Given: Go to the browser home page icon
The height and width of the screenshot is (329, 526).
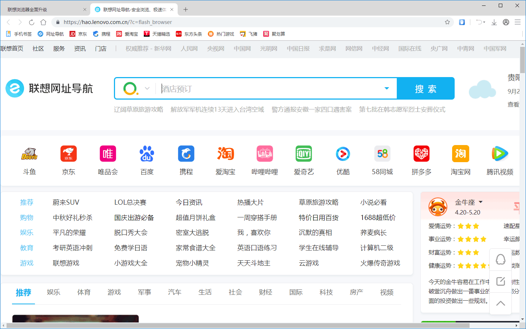Looking at the screenshot, I should pyautogui.click(x=43, y=22).
